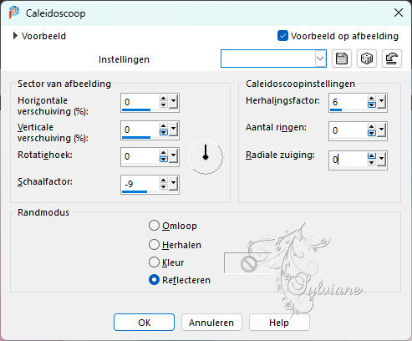Reset settings to default arrow icon
Screen dimensions: 412x341
point(392,59)
